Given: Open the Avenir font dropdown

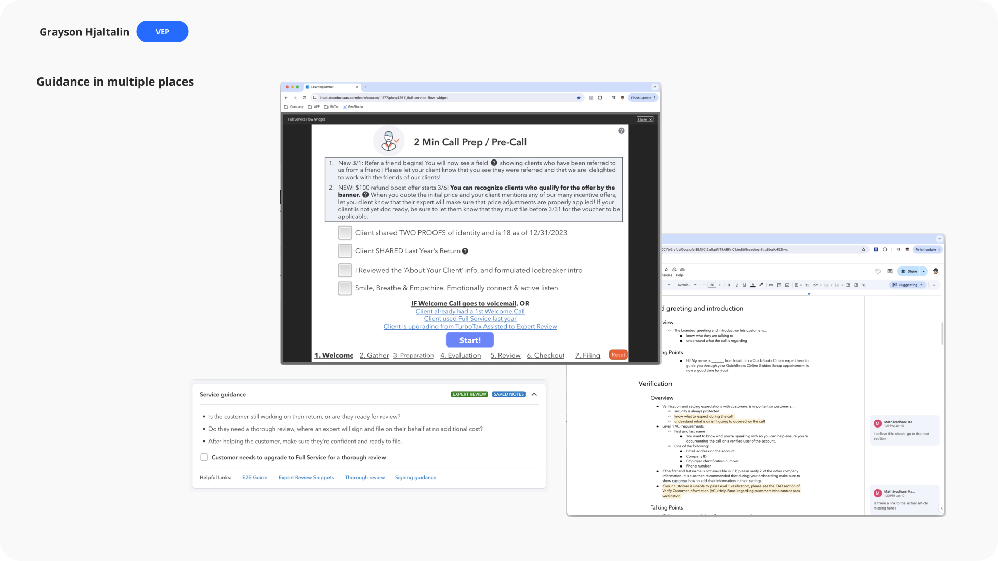Looking at the screenshot, I should 687,285.
